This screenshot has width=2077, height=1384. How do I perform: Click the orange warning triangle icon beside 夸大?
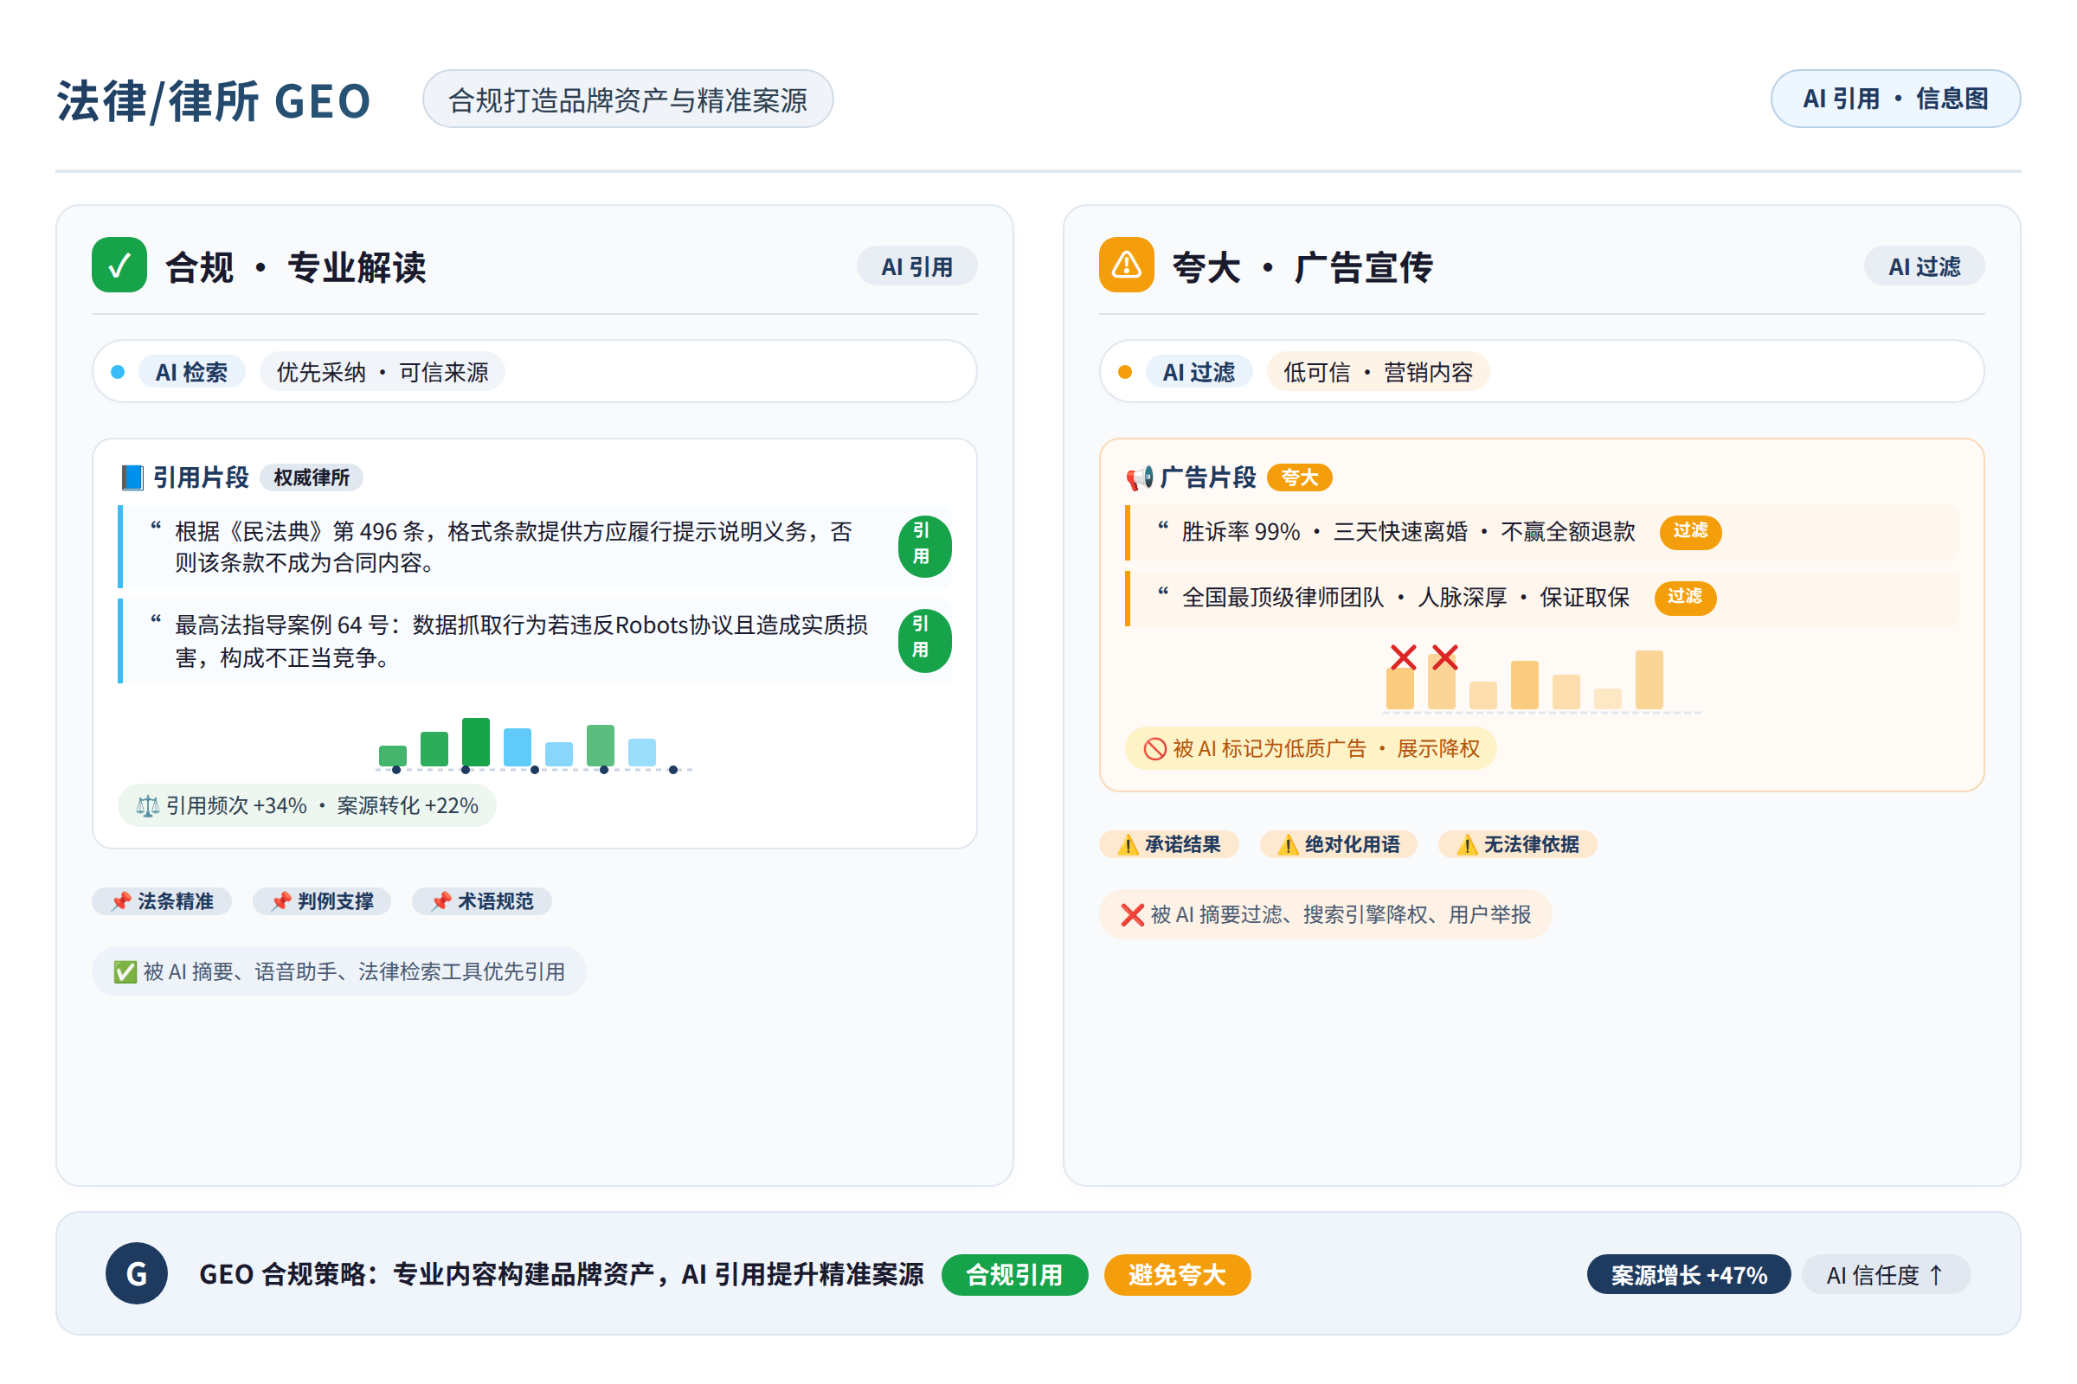(1126, 265)
